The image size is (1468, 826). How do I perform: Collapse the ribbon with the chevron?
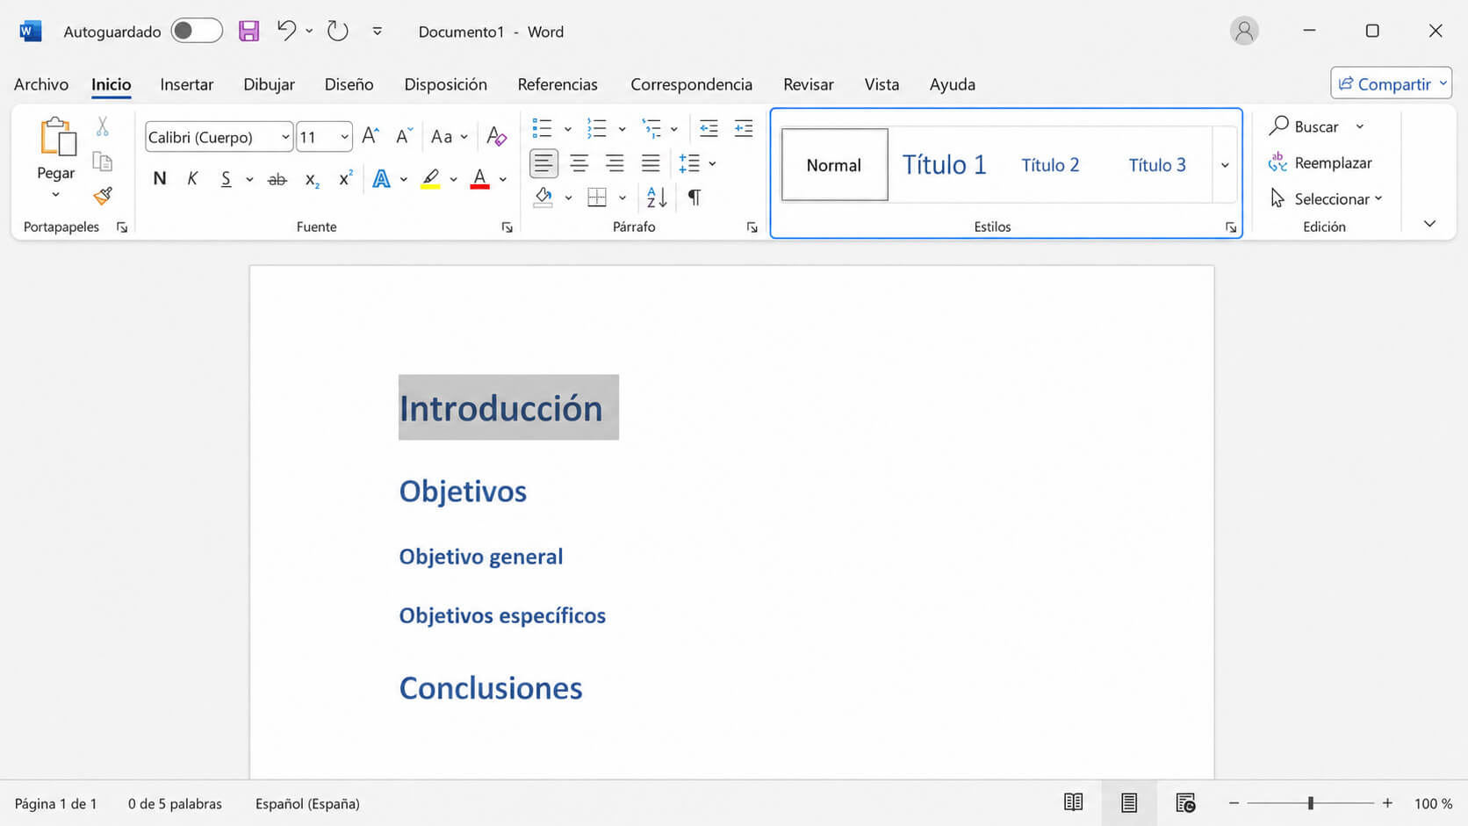[1429, 224]
